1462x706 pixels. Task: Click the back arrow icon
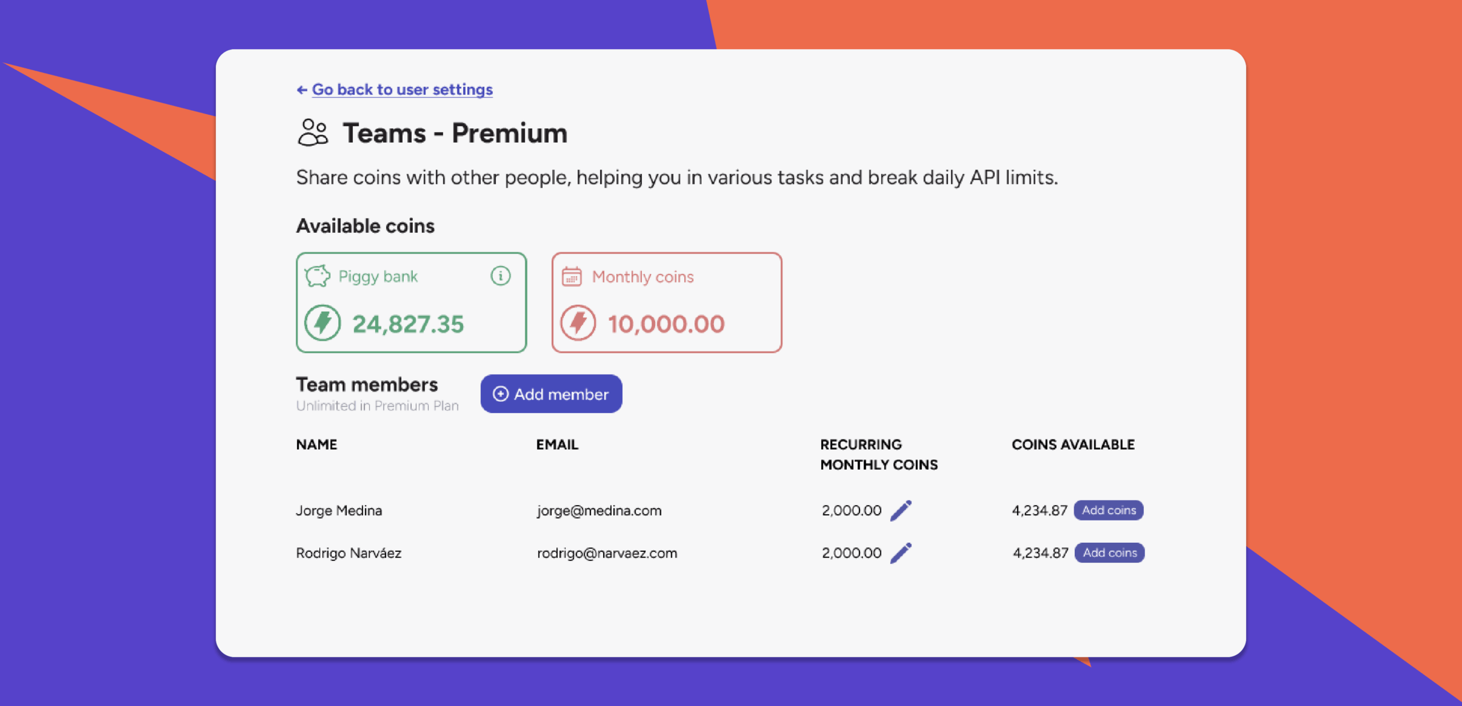point(302,90)
